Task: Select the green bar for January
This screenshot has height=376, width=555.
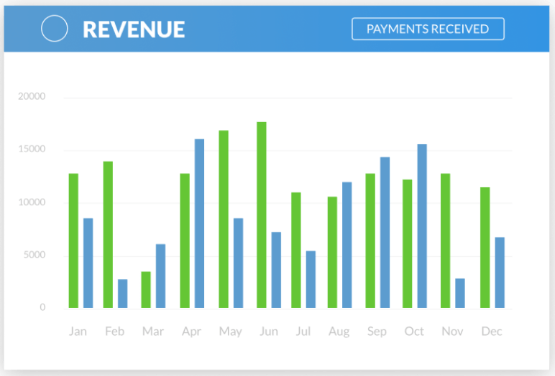Action: [73, 240]
